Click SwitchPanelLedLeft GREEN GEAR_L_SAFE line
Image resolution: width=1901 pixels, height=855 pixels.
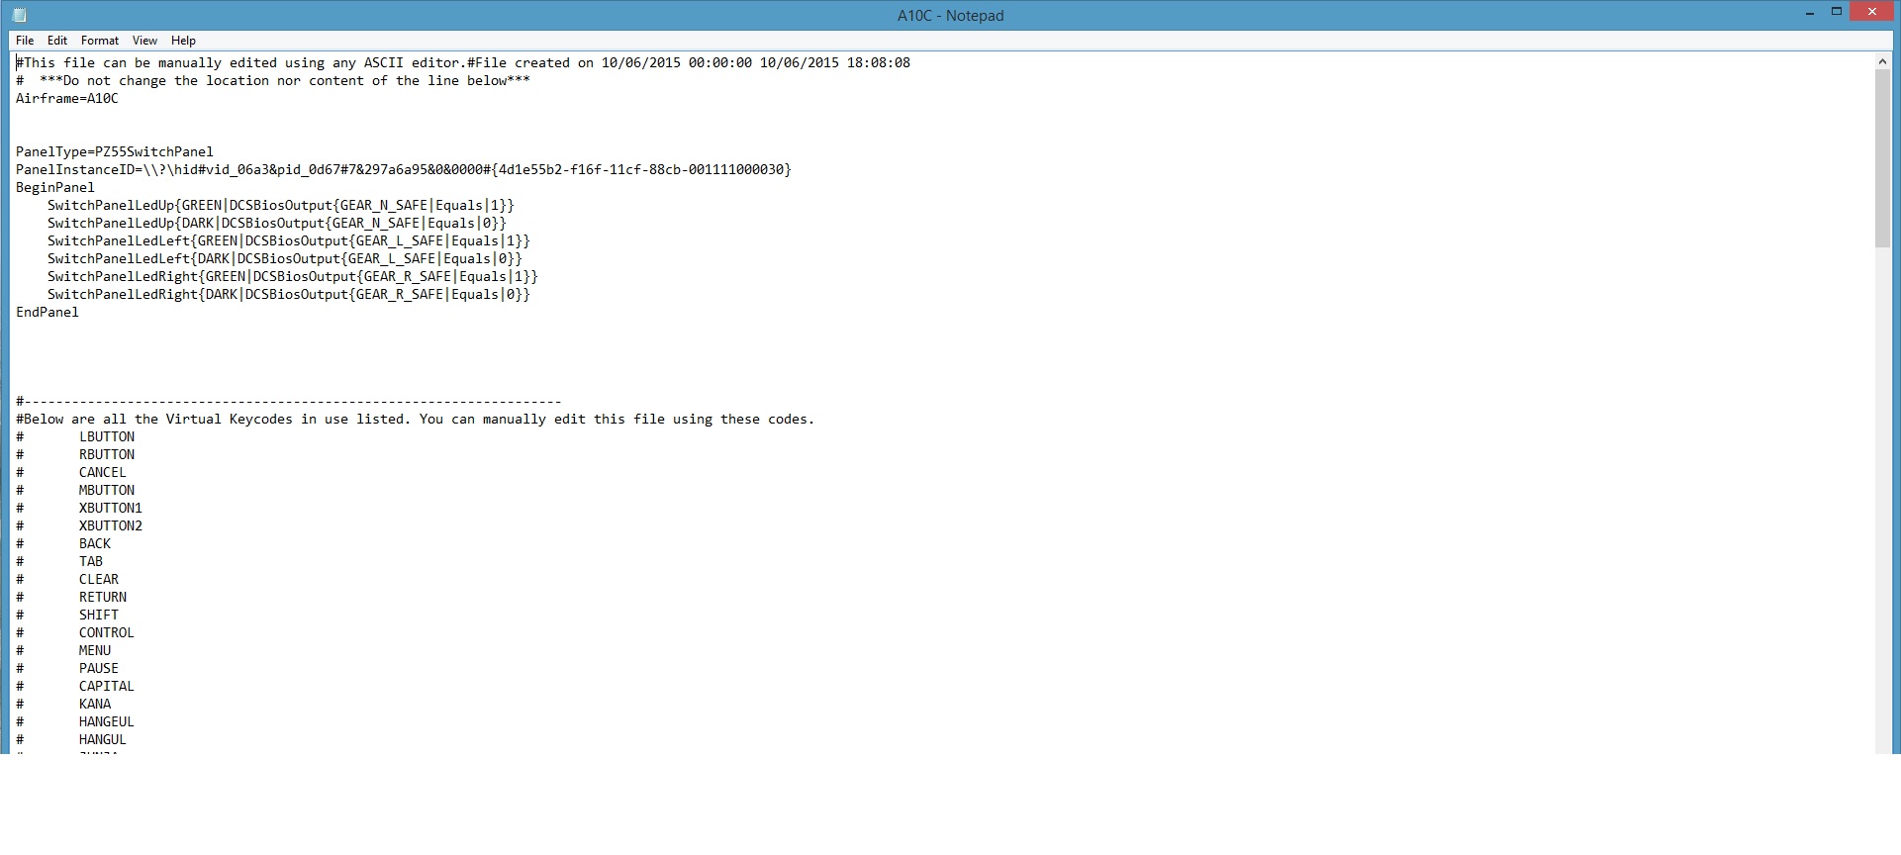pos(289,241)
